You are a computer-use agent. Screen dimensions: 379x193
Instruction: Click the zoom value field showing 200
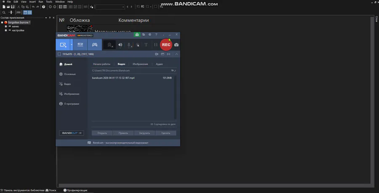pos(19,12)
